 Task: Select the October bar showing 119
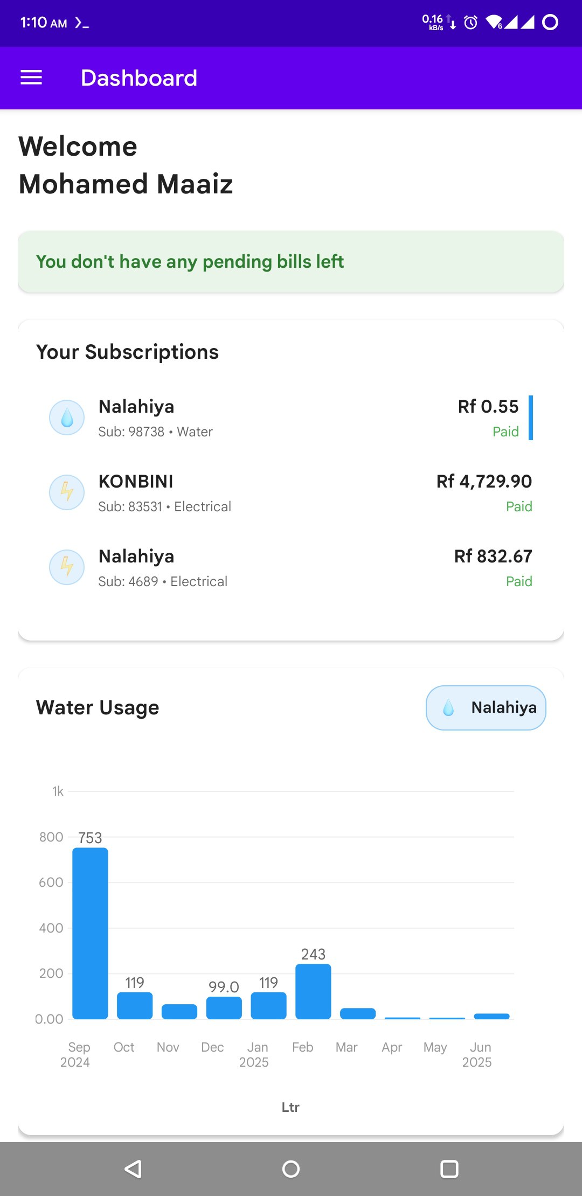point(135,1005)
